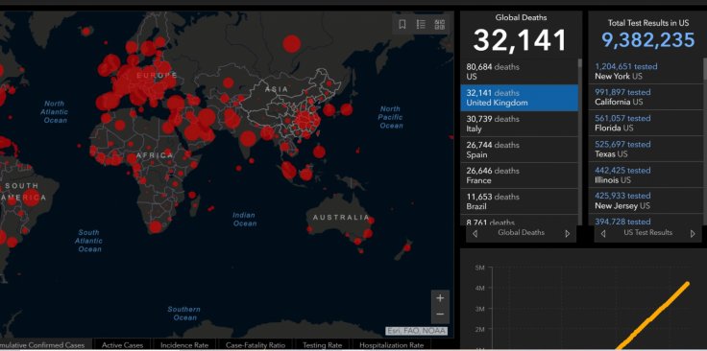Click the red circle over New Zealand

[407, 247]
